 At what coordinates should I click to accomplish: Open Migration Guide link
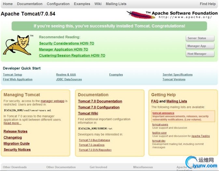pyautogui.click(x=17, y=143)
